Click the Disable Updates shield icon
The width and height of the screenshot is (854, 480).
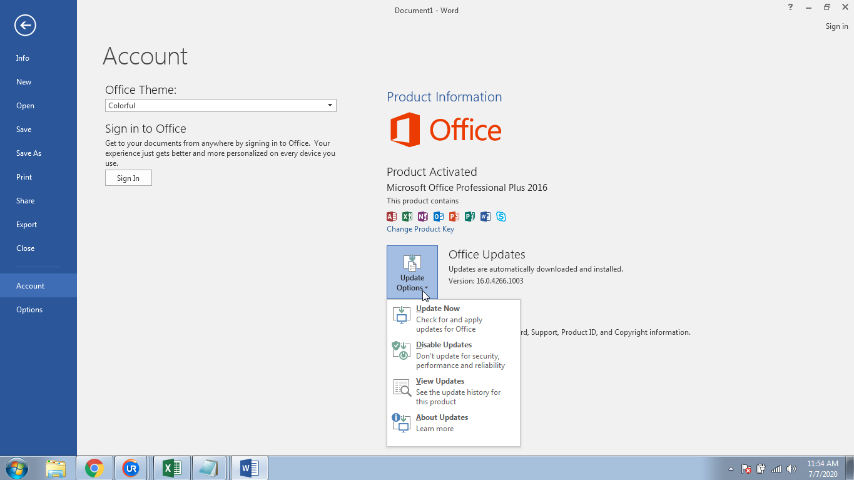pos(401,350)
